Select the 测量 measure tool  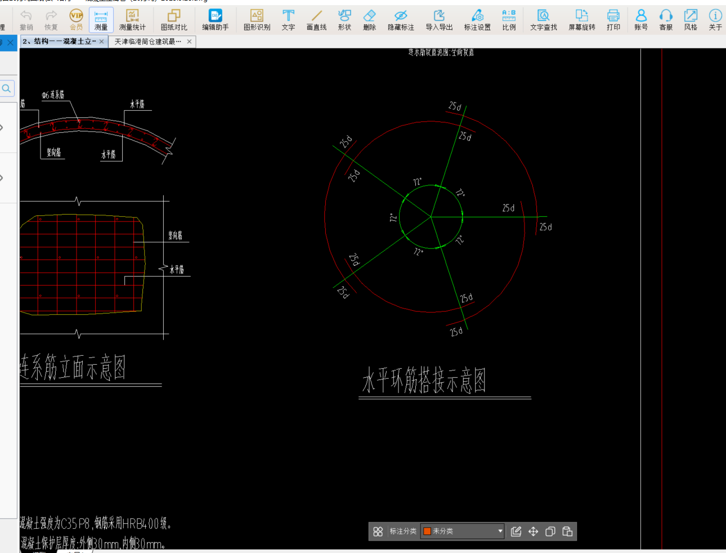[101, 20]
